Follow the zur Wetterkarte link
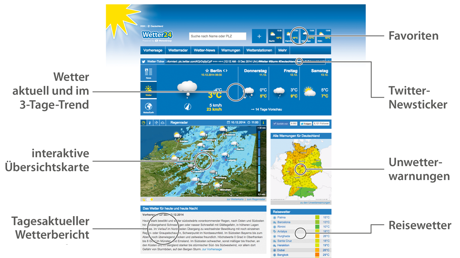Viewport: 460px width, 258px height. 235,200
